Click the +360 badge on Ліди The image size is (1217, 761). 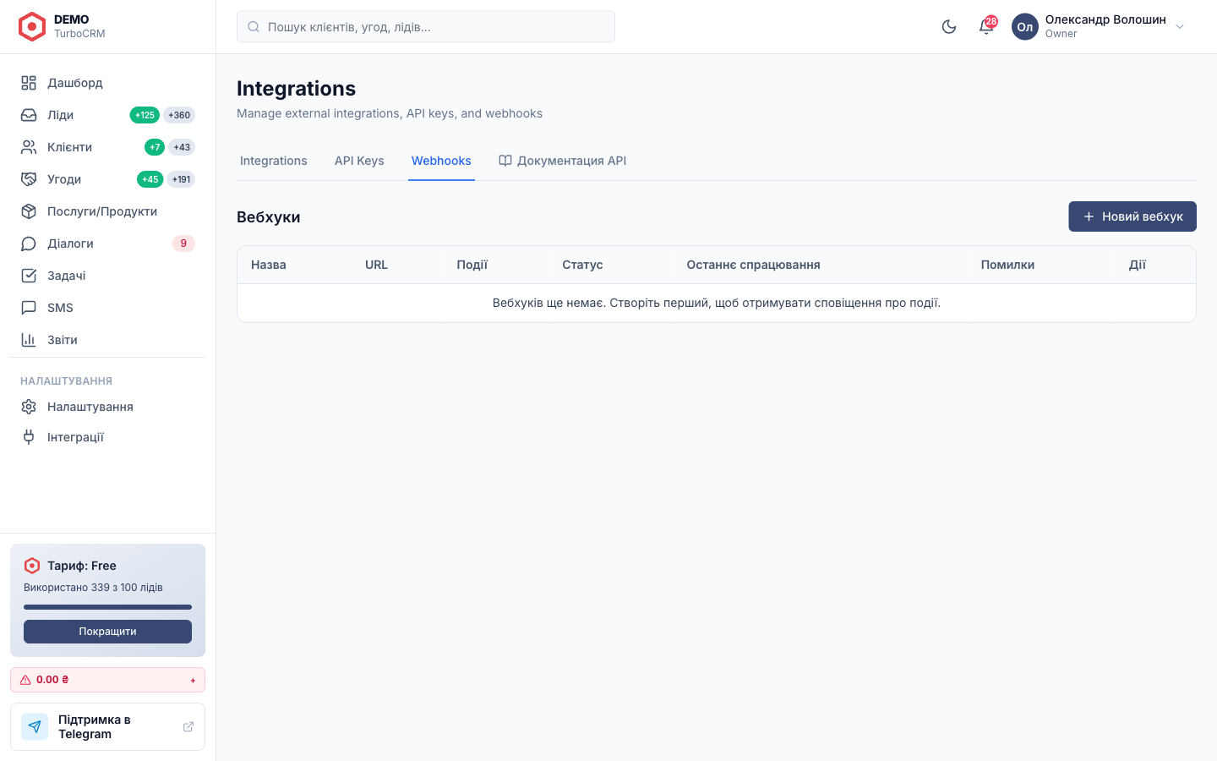(179, 115)
